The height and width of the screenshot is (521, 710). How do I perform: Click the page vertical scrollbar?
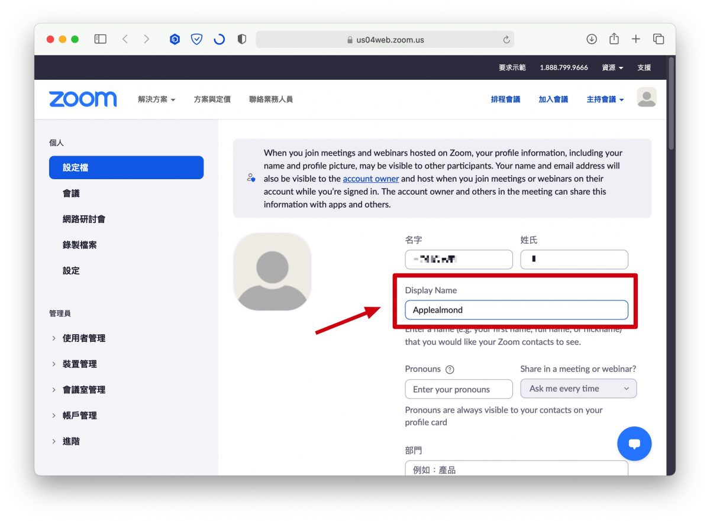pos(671,103)
